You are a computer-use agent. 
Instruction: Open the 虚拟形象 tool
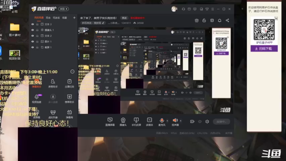click(53, 114)
